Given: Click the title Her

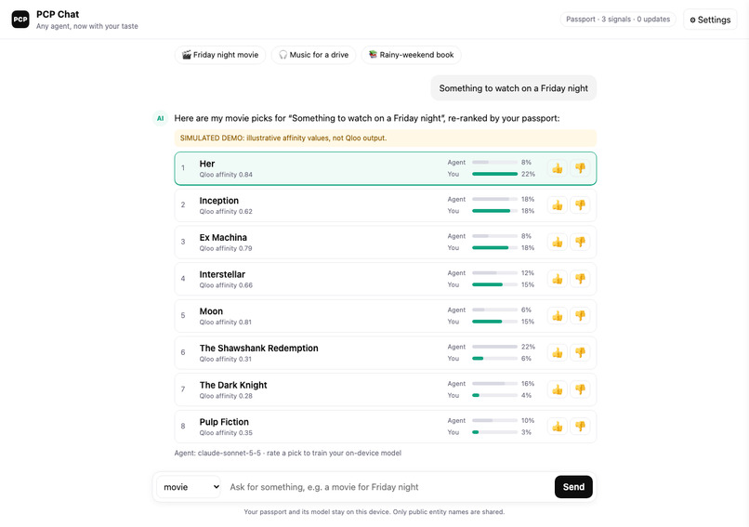Looking at the screenshot, I should pos(207,164).
